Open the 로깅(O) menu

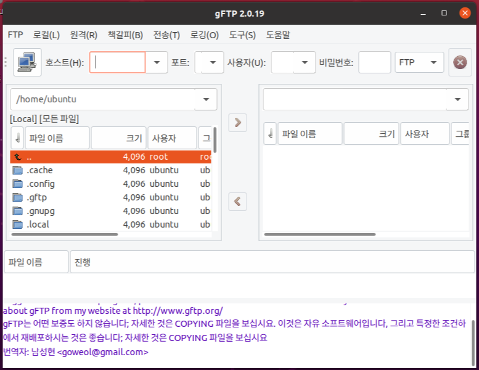pyautogui.click(x=205, y=35)
